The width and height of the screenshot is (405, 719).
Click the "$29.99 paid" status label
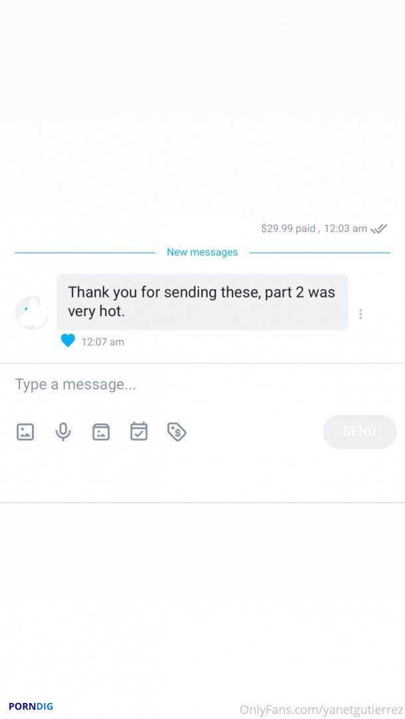pyautogui.click(x=288, y=228)
